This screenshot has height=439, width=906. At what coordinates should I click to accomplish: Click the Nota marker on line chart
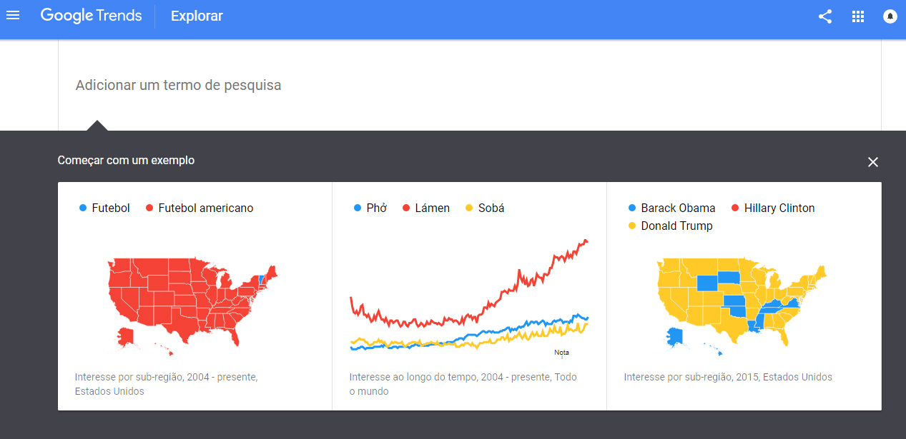click(x=561, y=353)
